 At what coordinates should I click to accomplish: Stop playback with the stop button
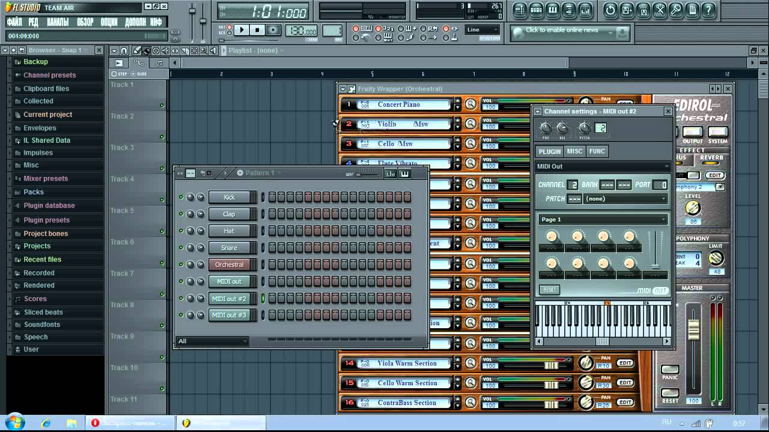(257, 30)
